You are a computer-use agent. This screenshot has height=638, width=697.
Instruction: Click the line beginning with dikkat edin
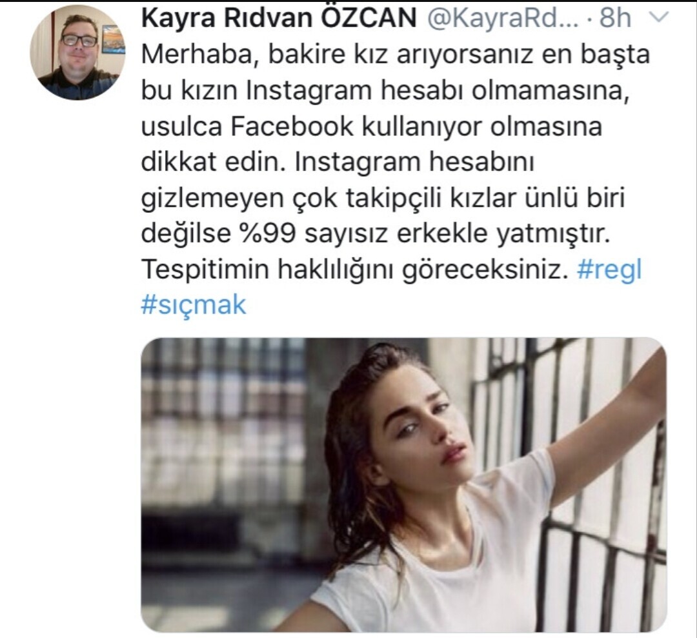[x=338, y=163]
